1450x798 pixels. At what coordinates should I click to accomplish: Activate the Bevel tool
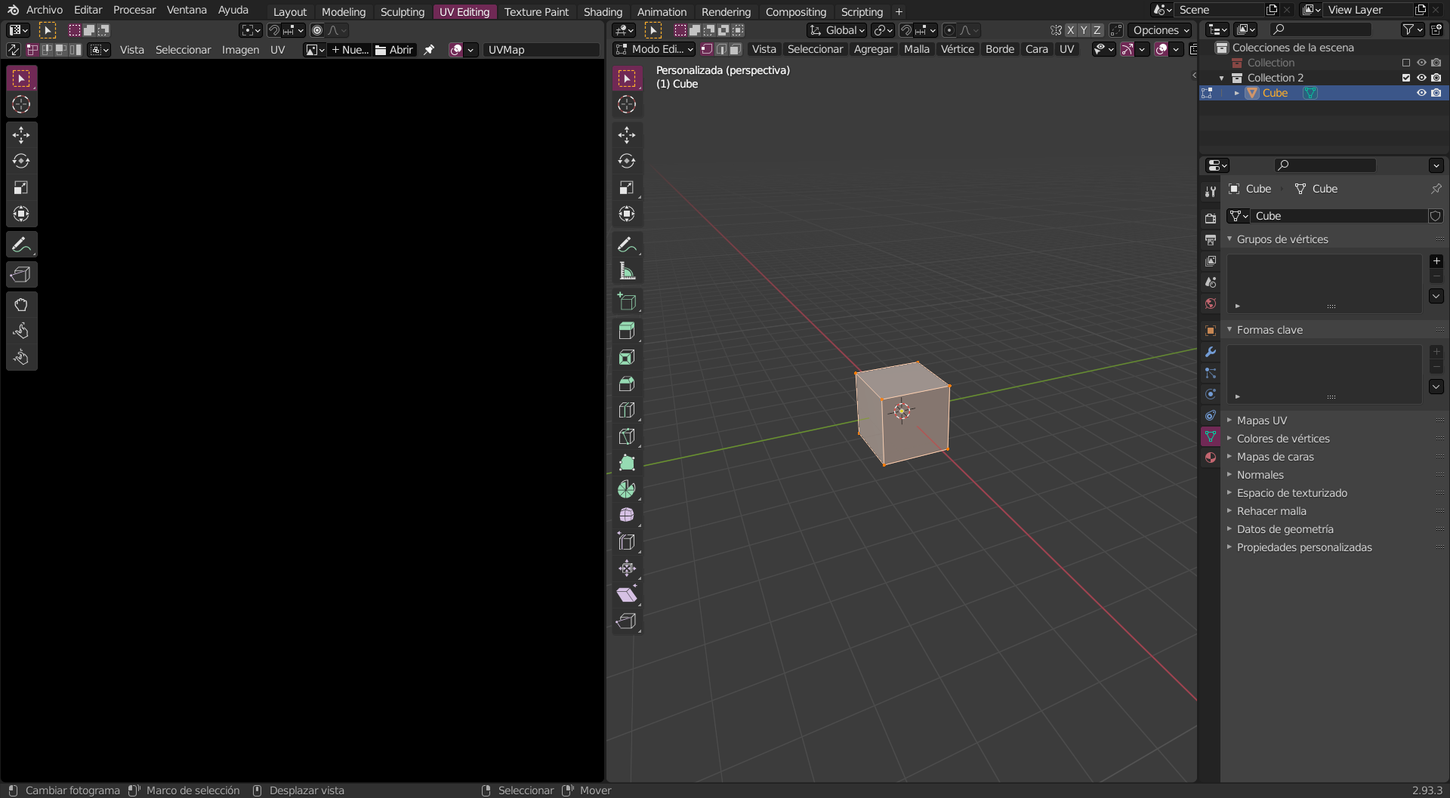click(x=627, y=384)
